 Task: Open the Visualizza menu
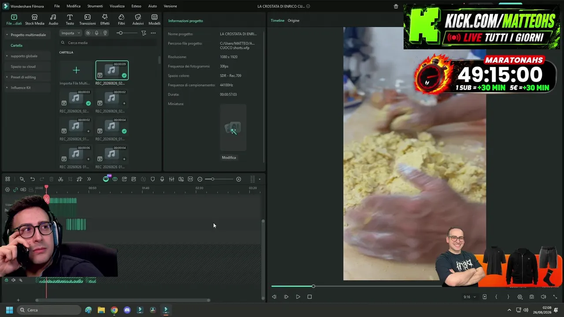(117, 6)
